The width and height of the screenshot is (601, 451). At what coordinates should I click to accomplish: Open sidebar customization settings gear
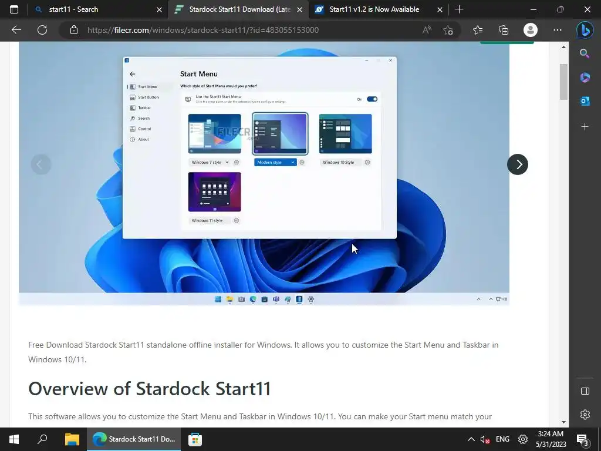(x=585, y=415)
